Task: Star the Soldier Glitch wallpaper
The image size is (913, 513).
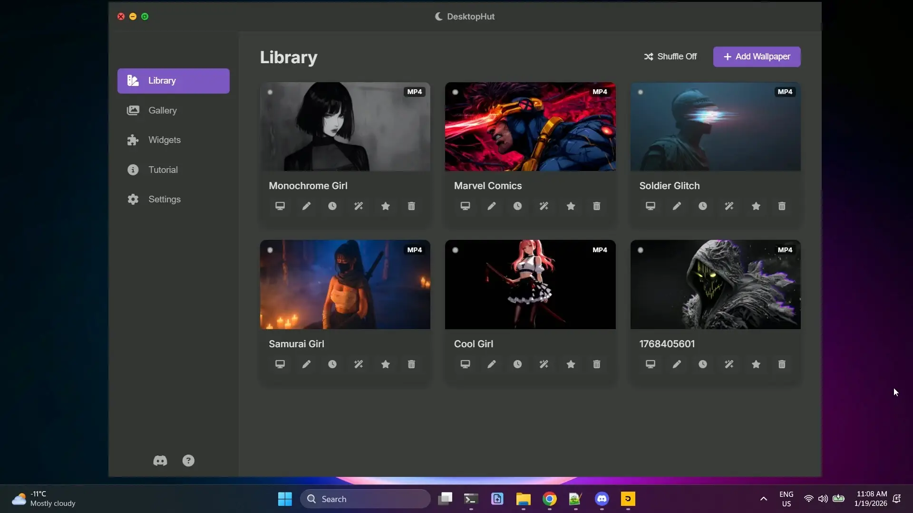Action: click(756, 206)
